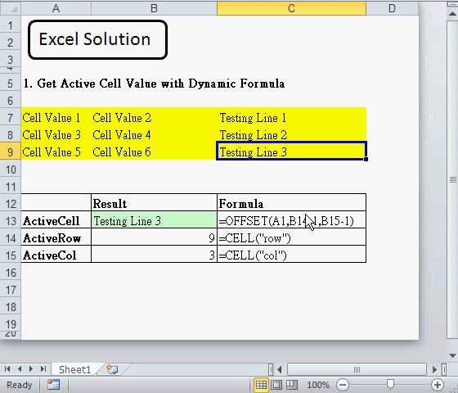
Task: Select column D header
Action: point(393,8)
